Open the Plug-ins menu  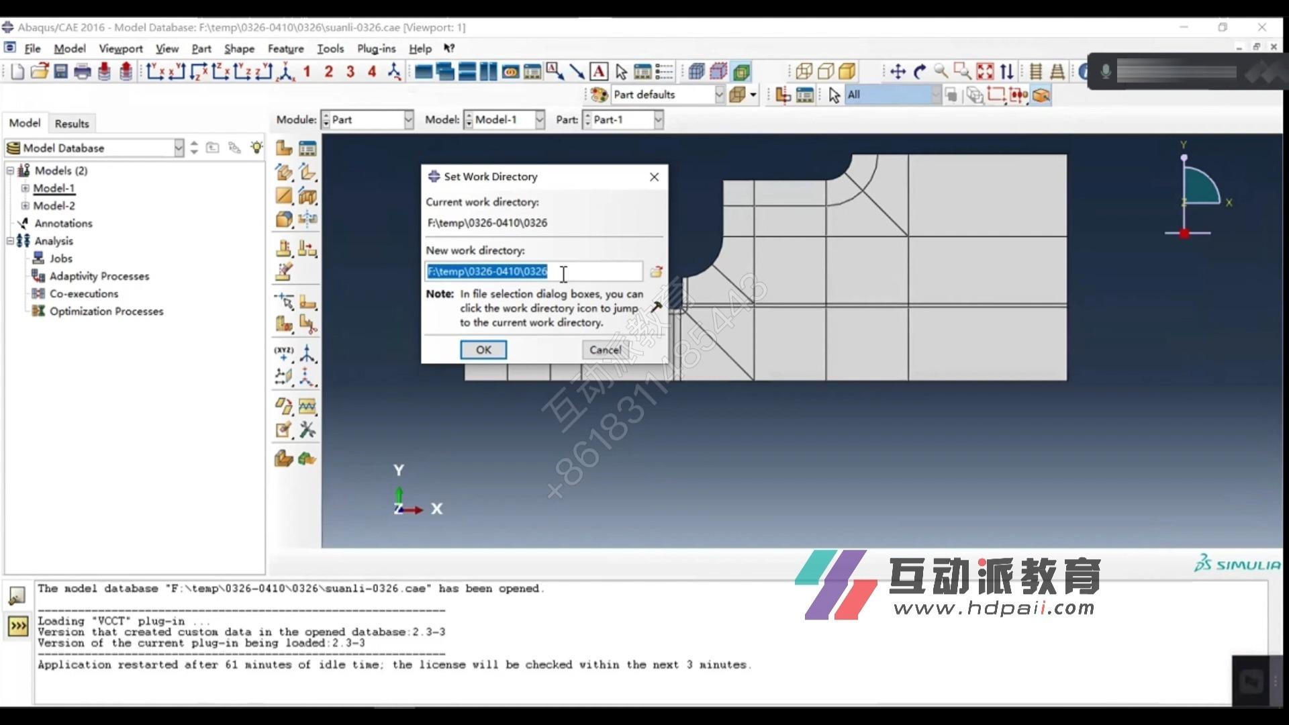point(376,48)
